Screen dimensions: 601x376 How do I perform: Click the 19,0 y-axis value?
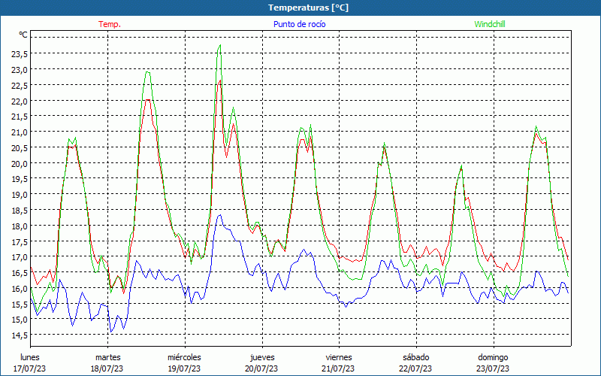(20, 195)
